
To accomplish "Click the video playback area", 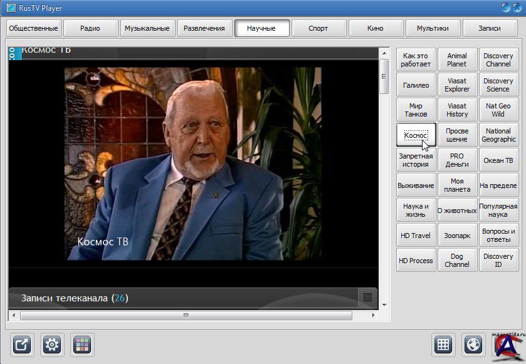I will pos(192,163).
